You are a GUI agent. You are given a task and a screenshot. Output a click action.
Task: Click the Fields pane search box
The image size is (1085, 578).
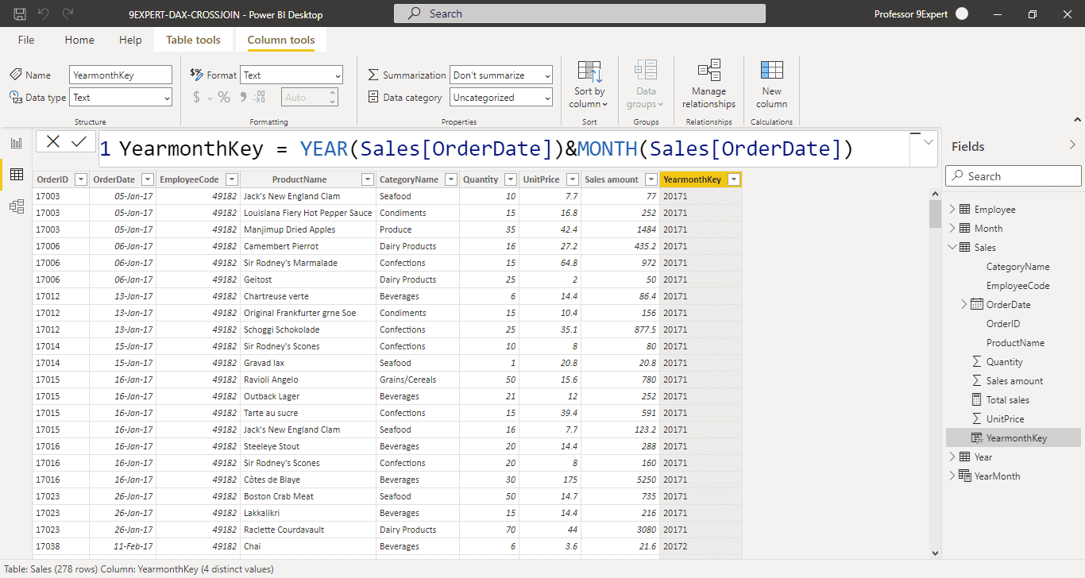(x=1014, y=176)
